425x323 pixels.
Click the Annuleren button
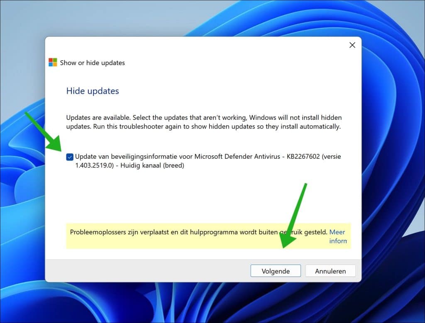click(330, 271)
